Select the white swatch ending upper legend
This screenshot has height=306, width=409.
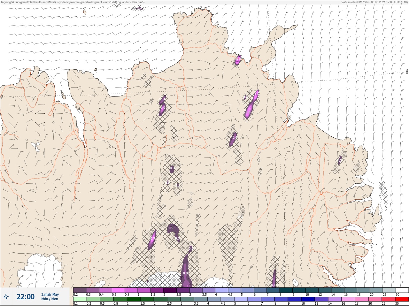pos(402,290)
